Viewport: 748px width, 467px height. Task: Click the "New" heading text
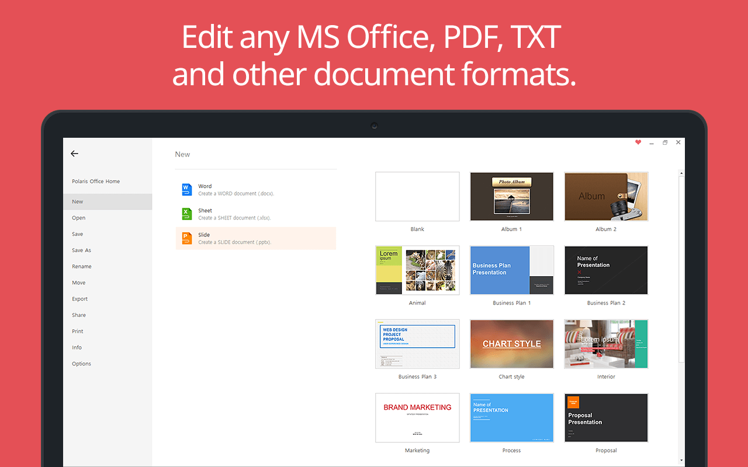pos(182,155)
